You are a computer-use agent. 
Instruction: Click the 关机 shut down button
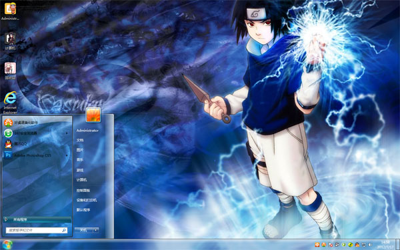(84, 230)
